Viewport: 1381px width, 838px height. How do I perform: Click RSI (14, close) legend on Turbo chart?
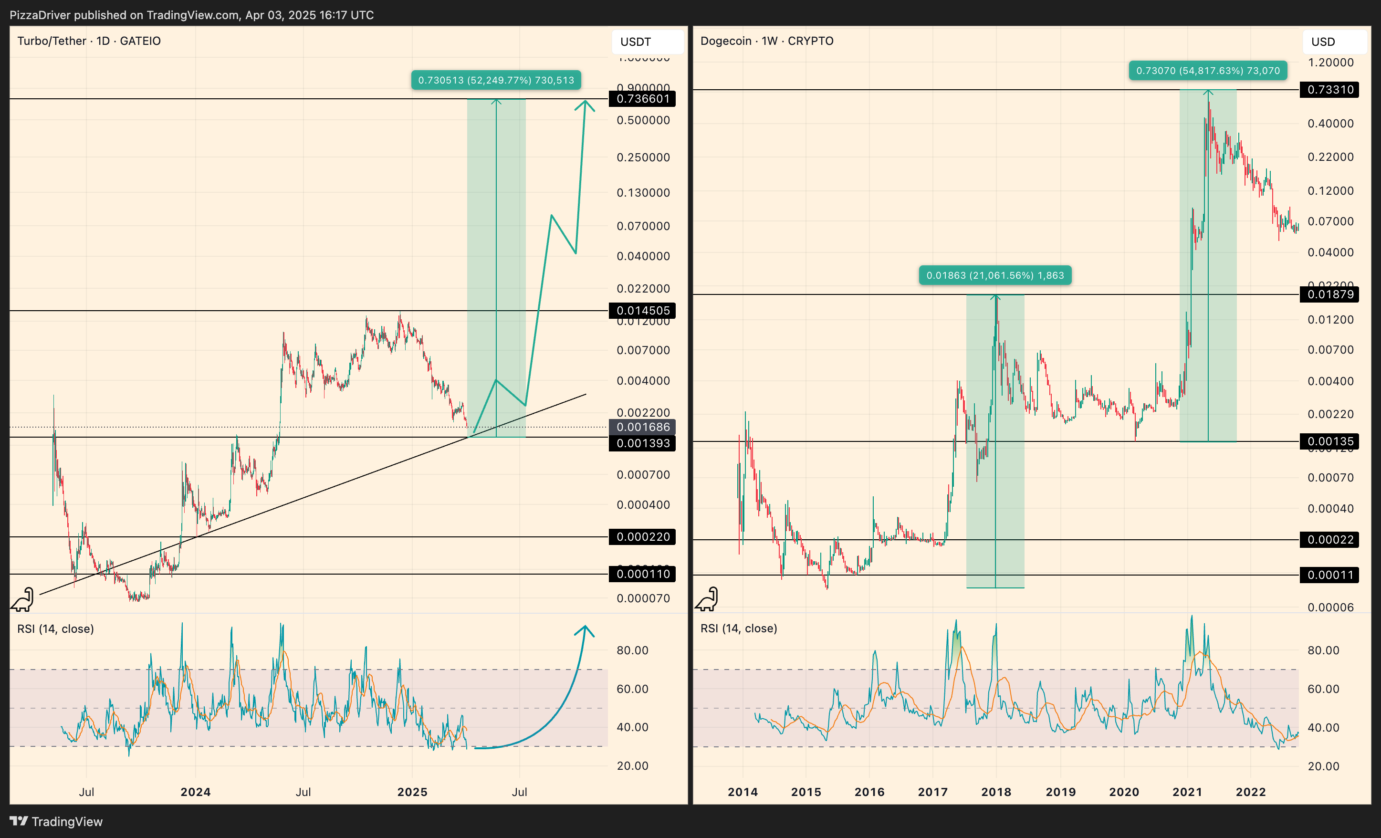(55, 629)
